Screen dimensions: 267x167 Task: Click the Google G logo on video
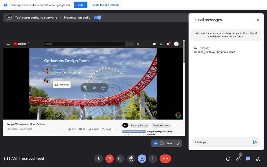pos(178,115)
